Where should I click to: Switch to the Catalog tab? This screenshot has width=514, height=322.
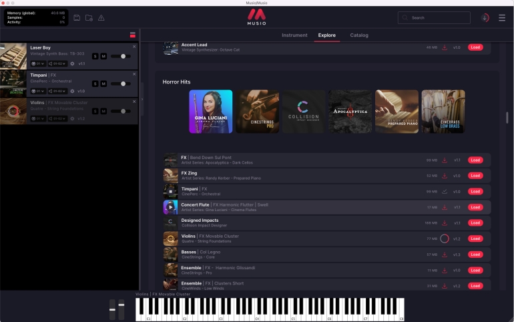tap(359, 35)
